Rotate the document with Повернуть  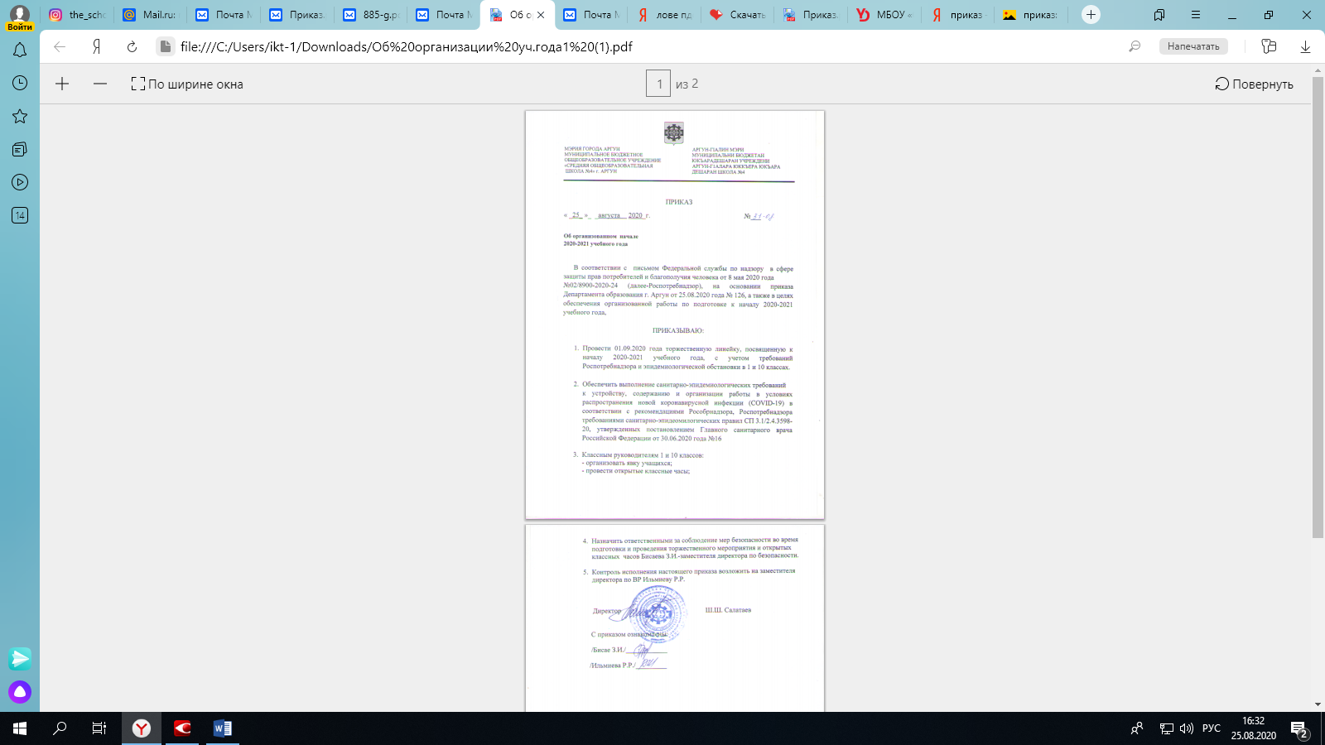1254,84
